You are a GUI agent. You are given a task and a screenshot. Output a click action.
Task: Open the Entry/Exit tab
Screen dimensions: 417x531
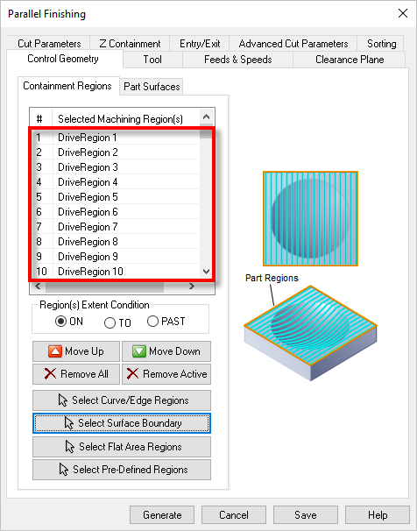(200, 44)
